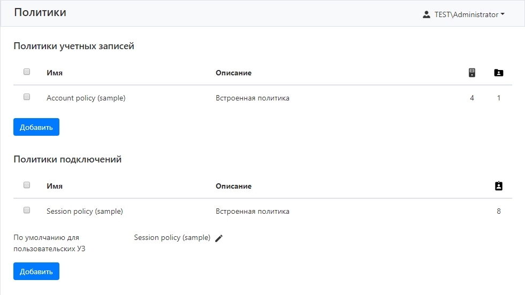Viewport: 525px width, 295px height.
Task: Click the Account policy (sample) name
Action: [86, 98]
